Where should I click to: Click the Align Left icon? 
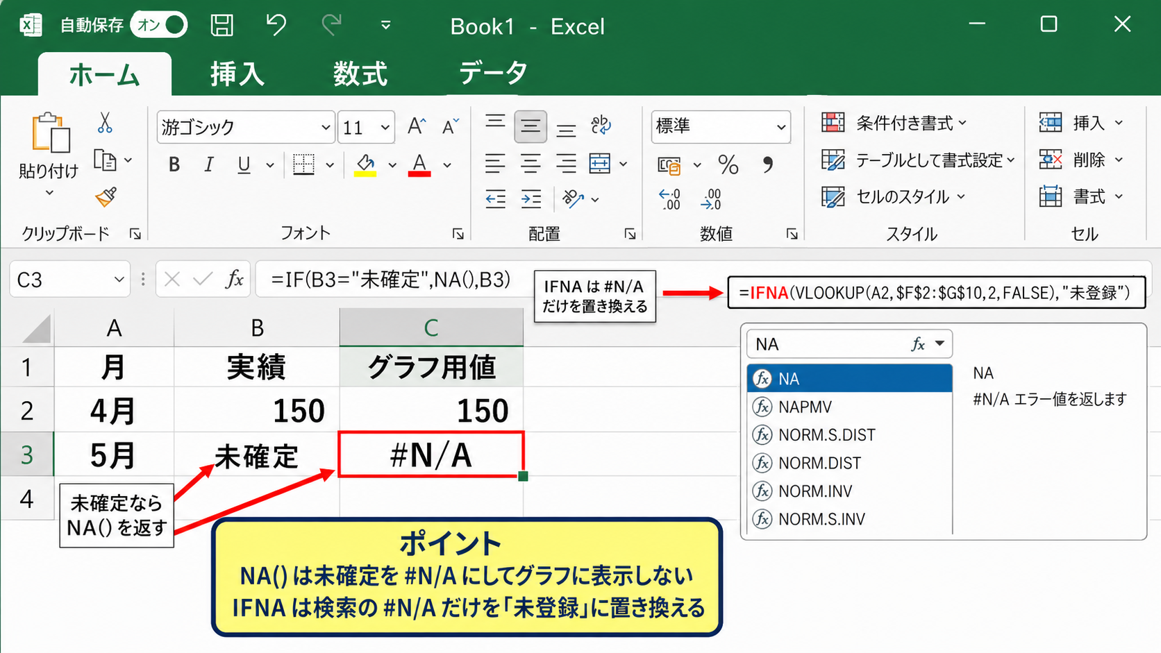pyautogui.click(x=495, y=164)
